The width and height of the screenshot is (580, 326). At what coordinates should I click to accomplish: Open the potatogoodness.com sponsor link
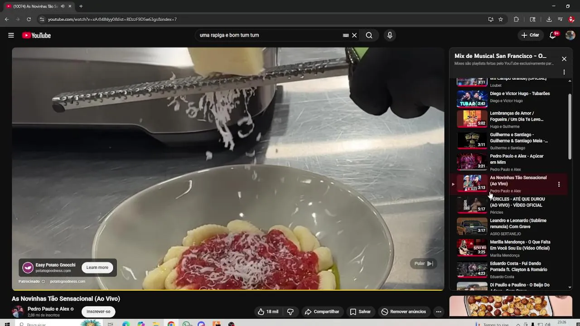[68, 281]
